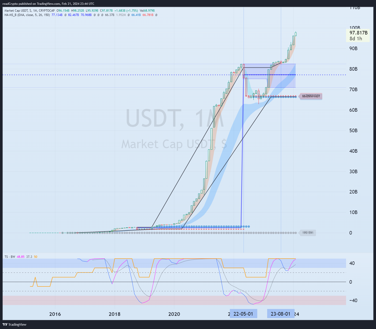Click the 50B price axis label
The image size is (376, 329).
[x=353, y=130]
